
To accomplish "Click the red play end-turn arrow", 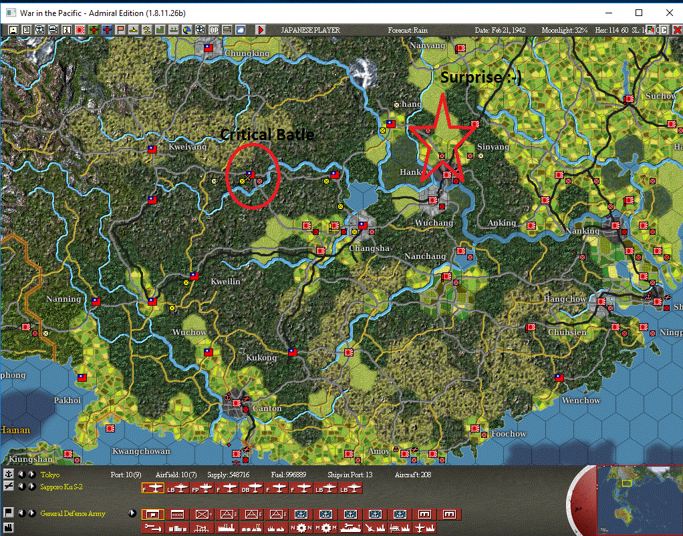I will tap(261, 30).
